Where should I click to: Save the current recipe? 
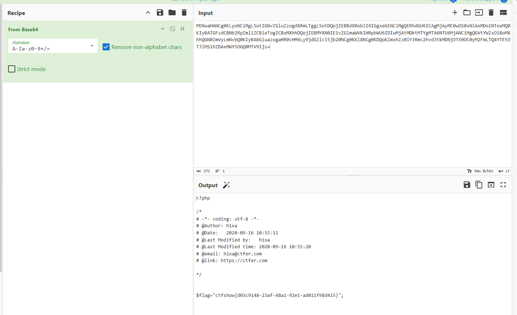click(x=160, y=13)
